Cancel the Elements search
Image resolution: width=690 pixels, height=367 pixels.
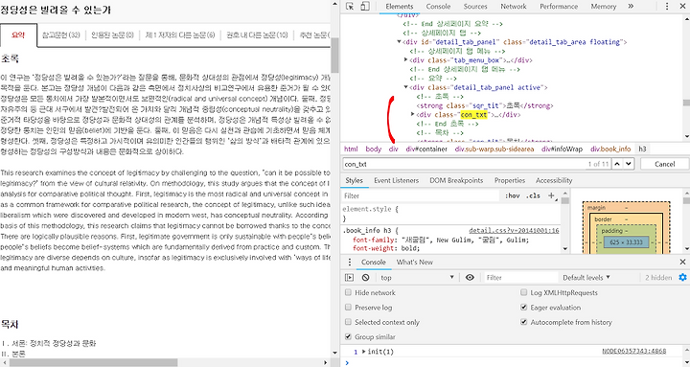coord(664,164)
